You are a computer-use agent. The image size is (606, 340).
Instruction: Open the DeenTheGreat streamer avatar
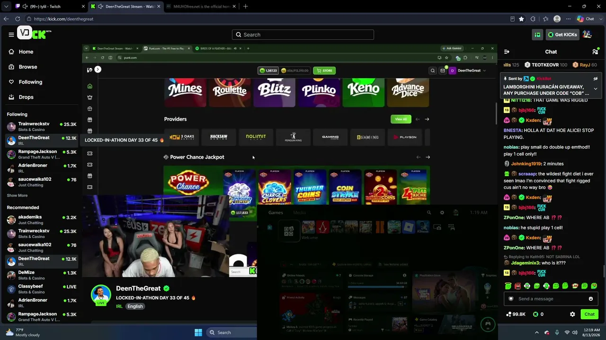[x=101, y=295]
